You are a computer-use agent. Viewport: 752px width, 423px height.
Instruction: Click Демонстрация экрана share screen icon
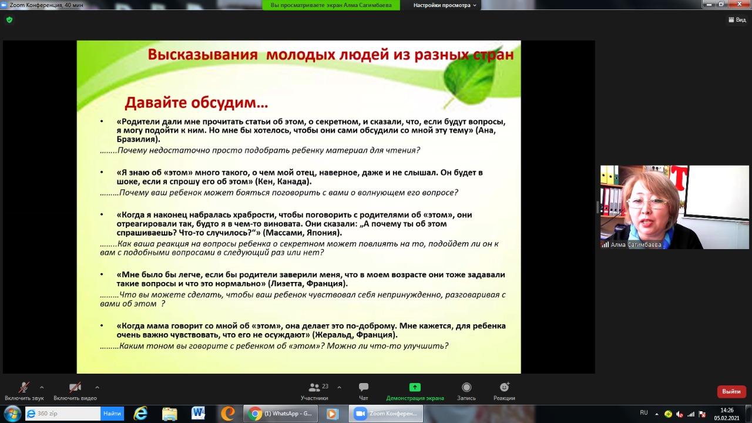coord(415,387)
